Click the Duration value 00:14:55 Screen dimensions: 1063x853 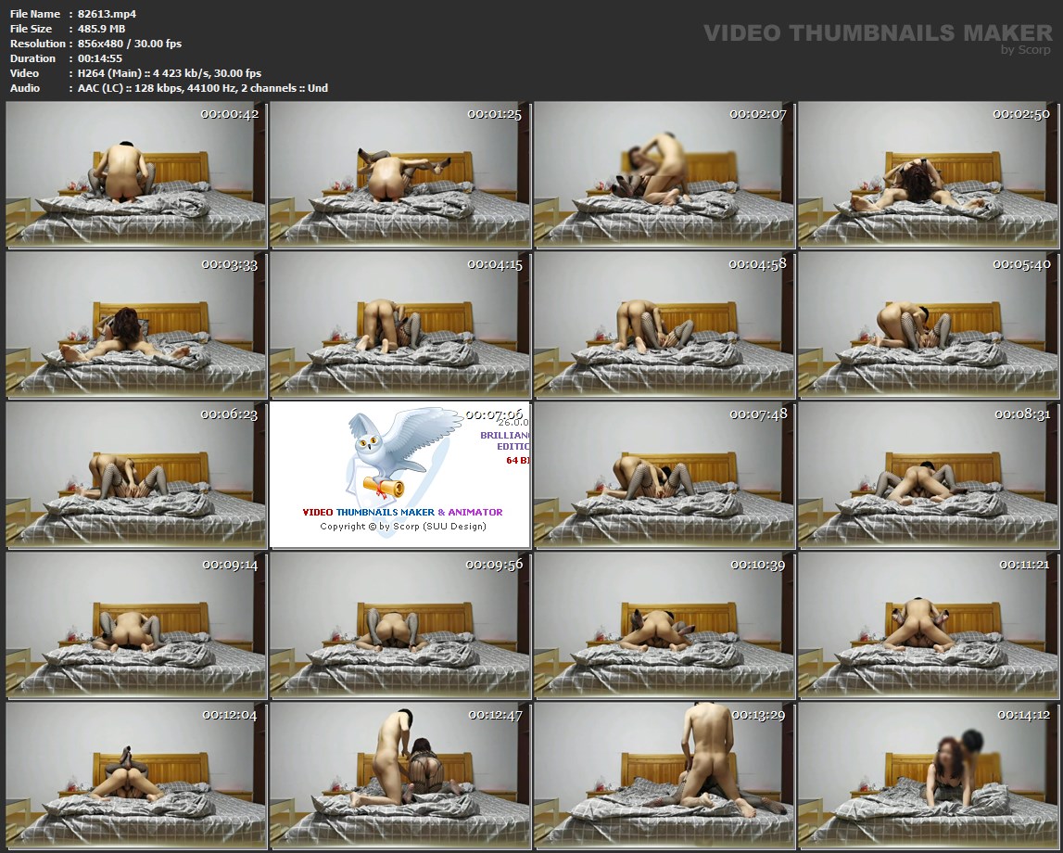100,58
